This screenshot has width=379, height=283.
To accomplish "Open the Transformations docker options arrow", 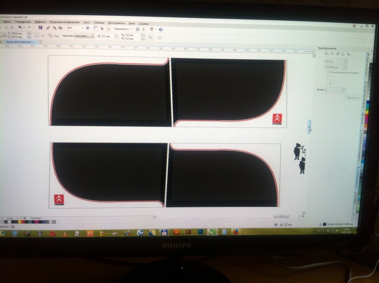I will [x=372, y=51].
